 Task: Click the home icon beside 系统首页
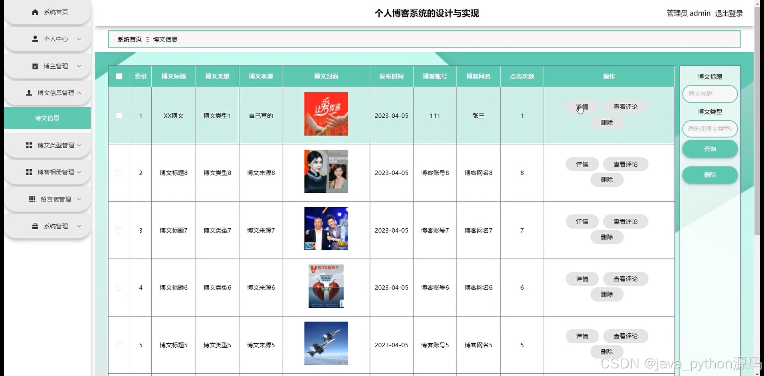tap(35, 12)
